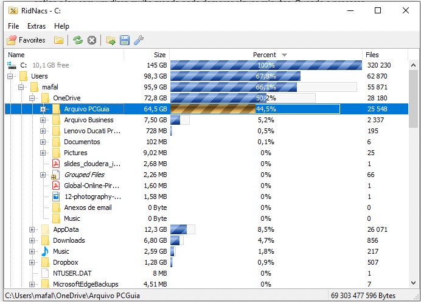
Task: Expand the Lenovo Ducati Pr... node
Action: [43, 131]
